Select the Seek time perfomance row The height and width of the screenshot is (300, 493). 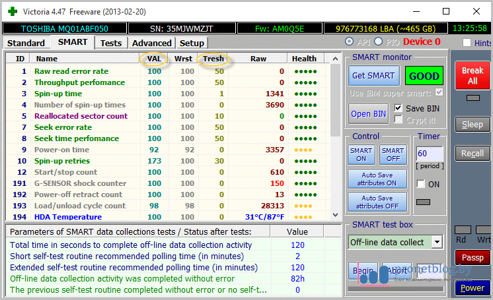168,138
